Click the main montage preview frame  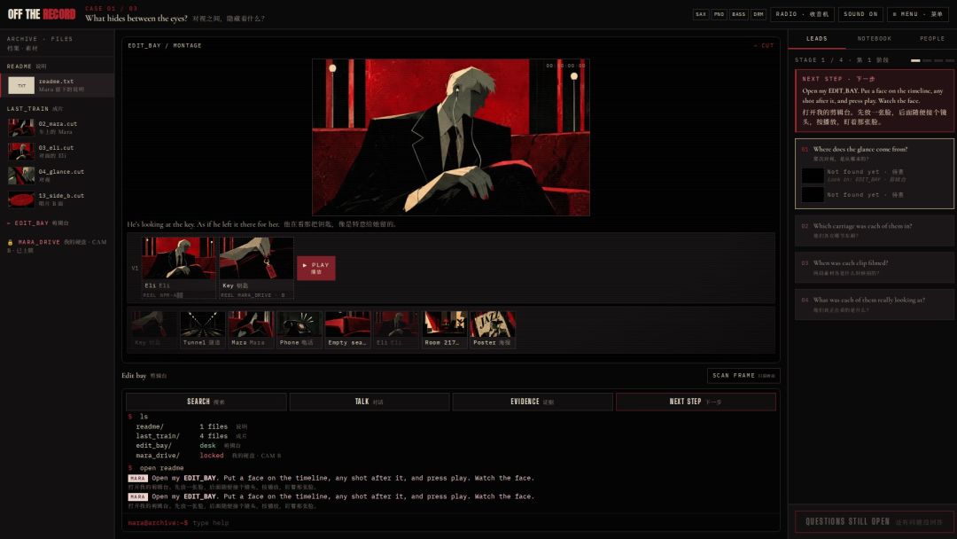point(451,137)
